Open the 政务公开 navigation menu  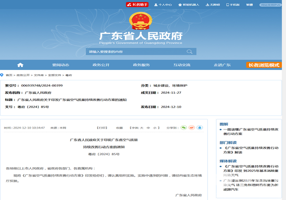101,65
